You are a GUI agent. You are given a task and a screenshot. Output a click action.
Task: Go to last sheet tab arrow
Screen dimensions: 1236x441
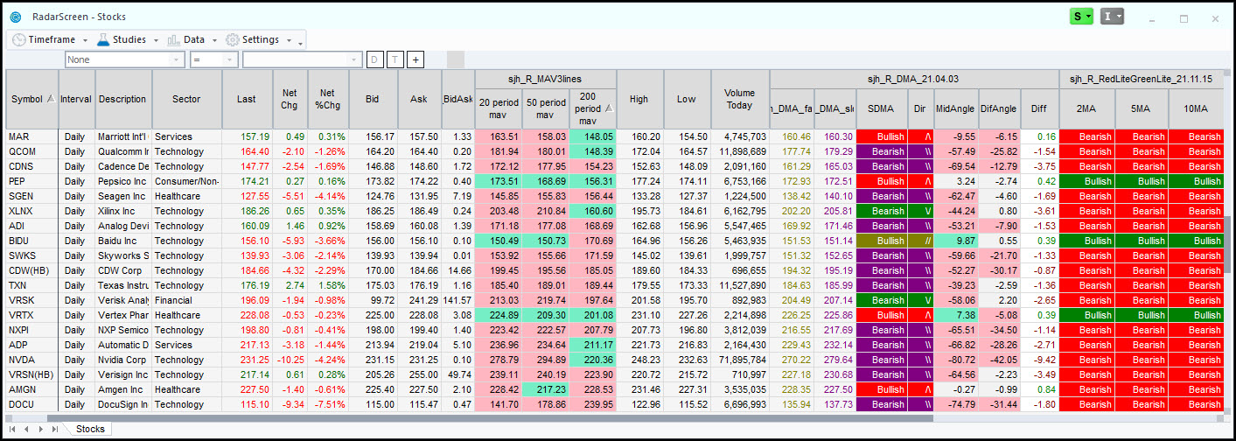[54, 429]
